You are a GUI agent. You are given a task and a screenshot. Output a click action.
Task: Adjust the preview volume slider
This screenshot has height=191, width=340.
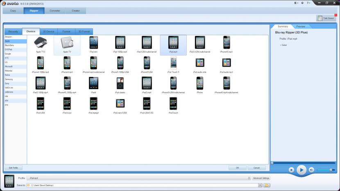point(326,170)
